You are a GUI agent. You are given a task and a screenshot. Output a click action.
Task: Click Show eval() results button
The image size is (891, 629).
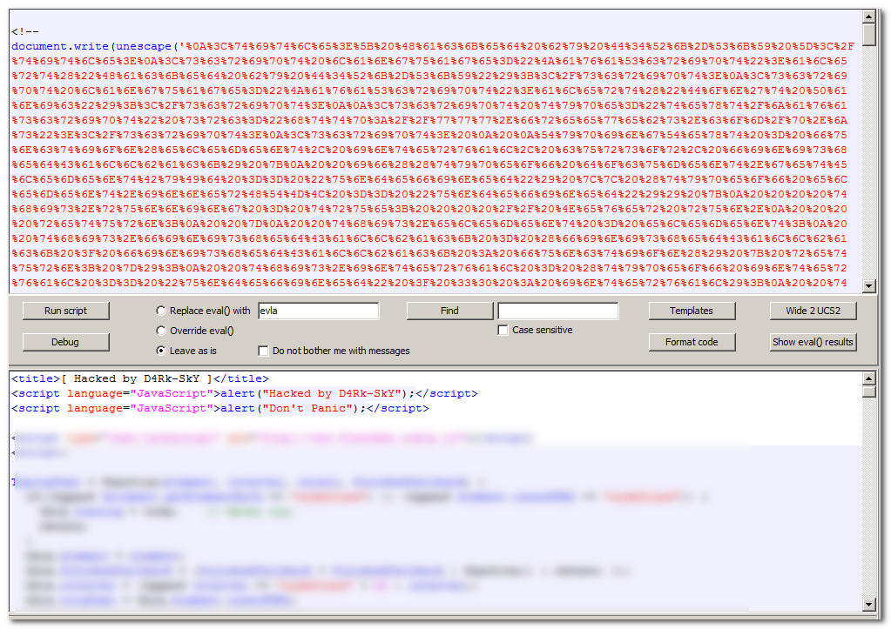coord(813,342)
